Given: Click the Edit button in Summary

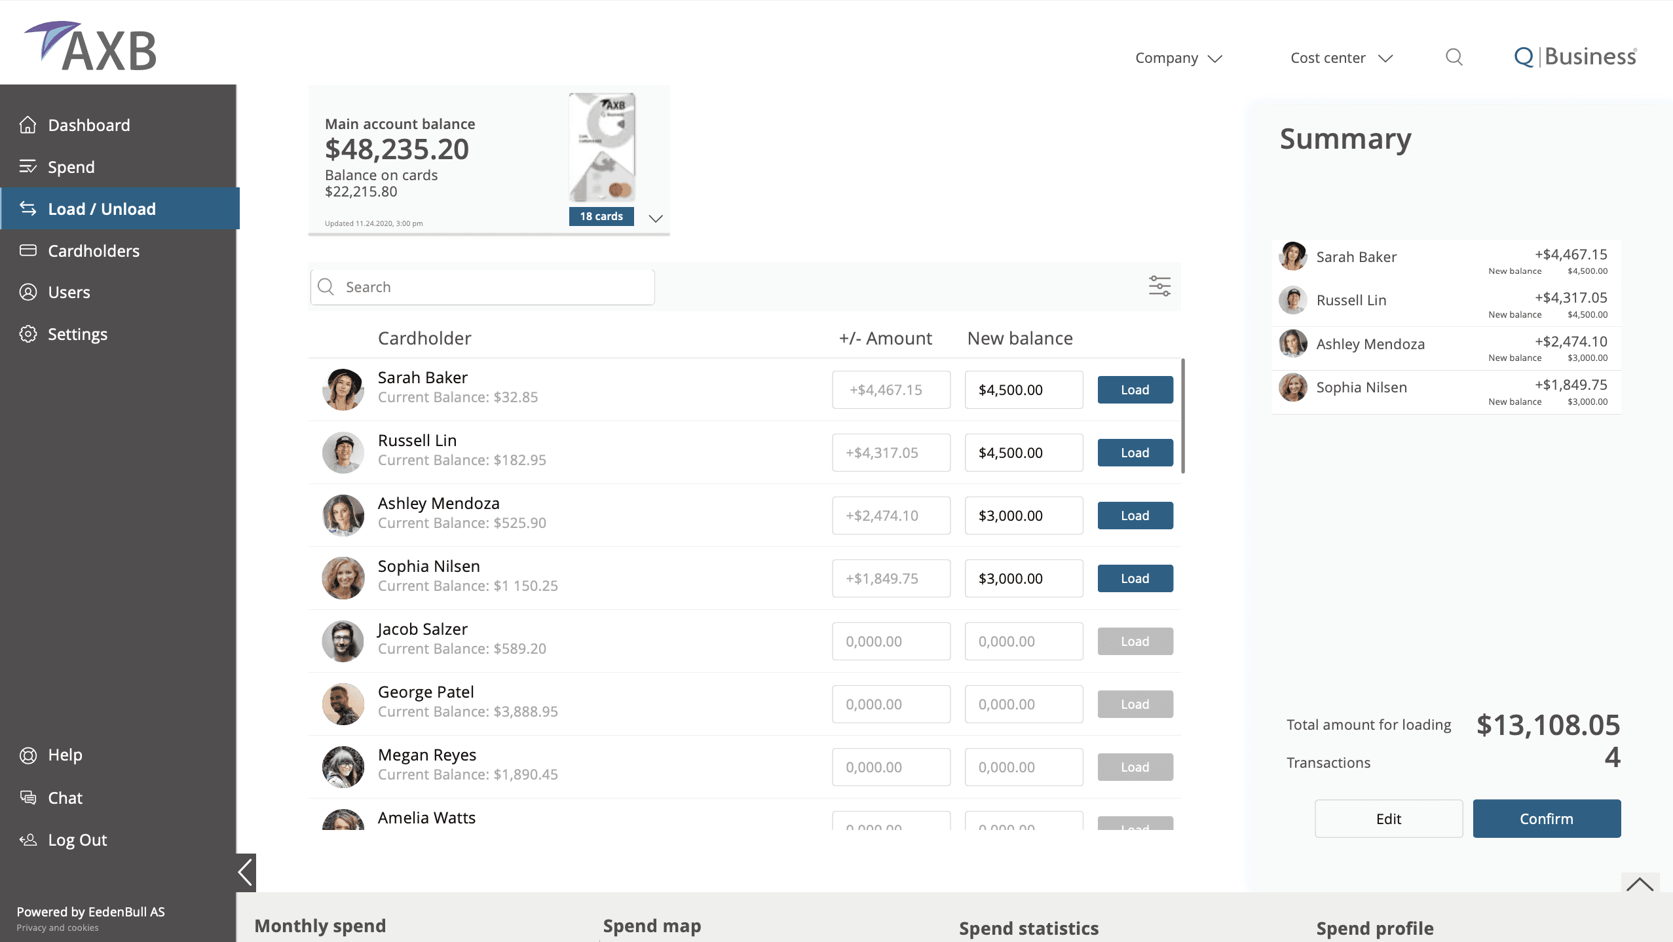Looking at the screenshot, I should point(1388,818).
